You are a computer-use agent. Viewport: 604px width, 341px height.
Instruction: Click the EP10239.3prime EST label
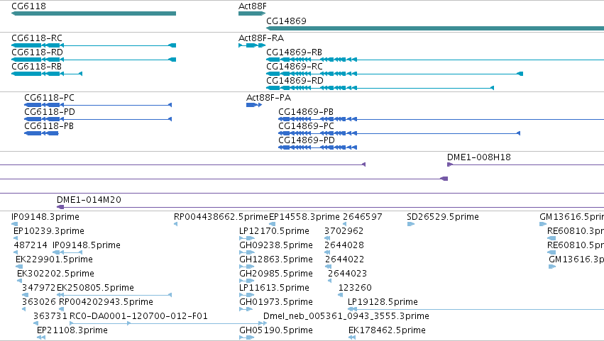(x=49, y=231)
